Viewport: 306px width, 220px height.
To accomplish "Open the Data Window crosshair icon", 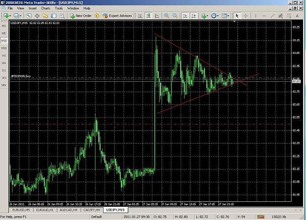I will 37,16.
